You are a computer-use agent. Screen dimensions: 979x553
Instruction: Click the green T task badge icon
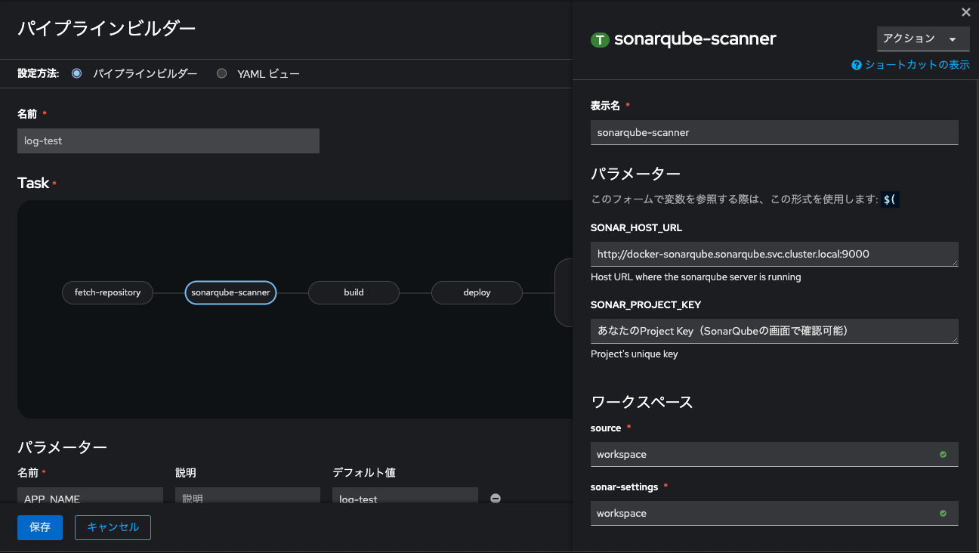point(600,39)
